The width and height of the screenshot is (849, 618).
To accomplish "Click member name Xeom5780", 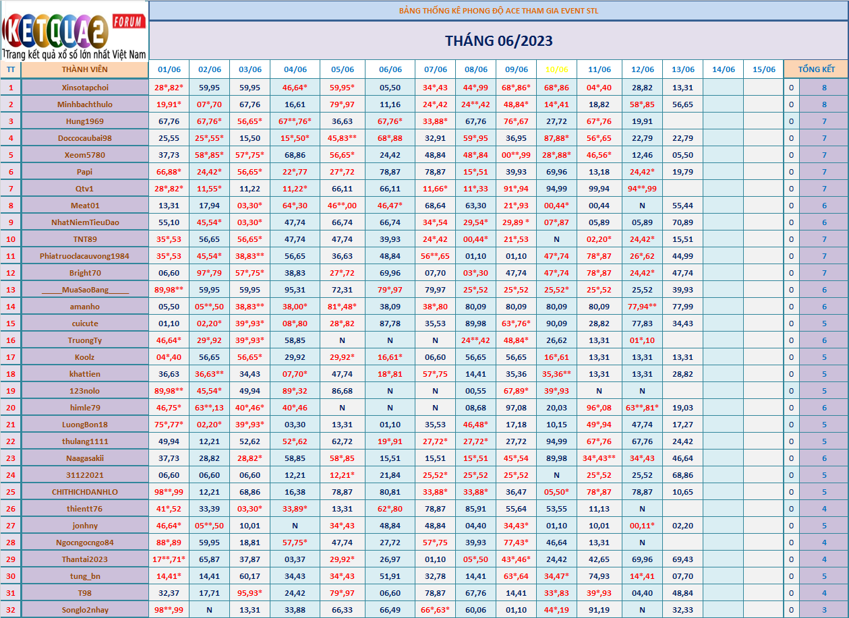I will pyautogui.click(x=84, y=155).
